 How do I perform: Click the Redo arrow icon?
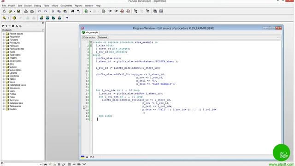pos(45,11)
